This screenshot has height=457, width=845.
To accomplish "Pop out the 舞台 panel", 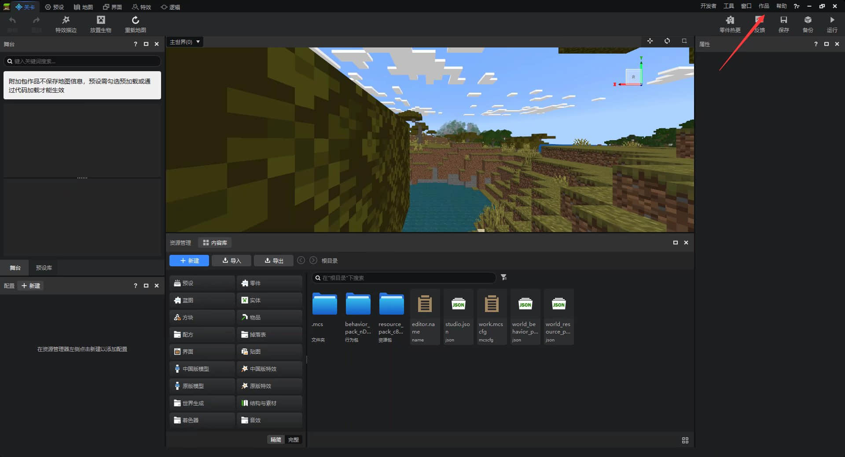I will (146, 44).
